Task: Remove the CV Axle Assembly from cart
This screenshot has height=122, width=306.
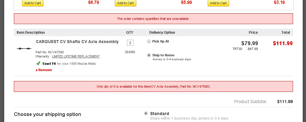Action: coord(44,70)
